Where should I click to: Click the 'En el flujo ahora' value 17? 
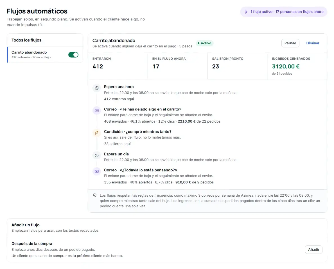156,66
